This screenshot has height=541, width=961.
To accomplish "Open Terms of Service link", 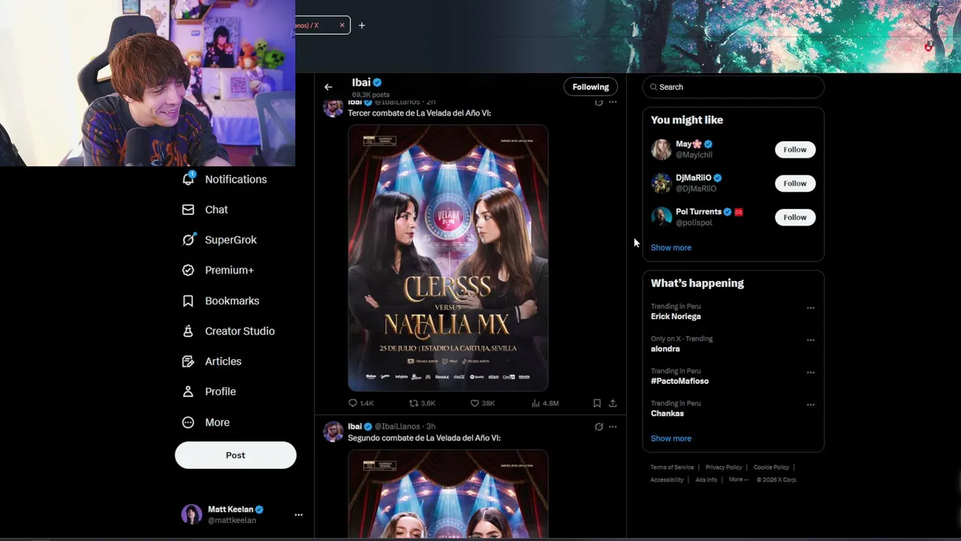I will coord(672,467).
